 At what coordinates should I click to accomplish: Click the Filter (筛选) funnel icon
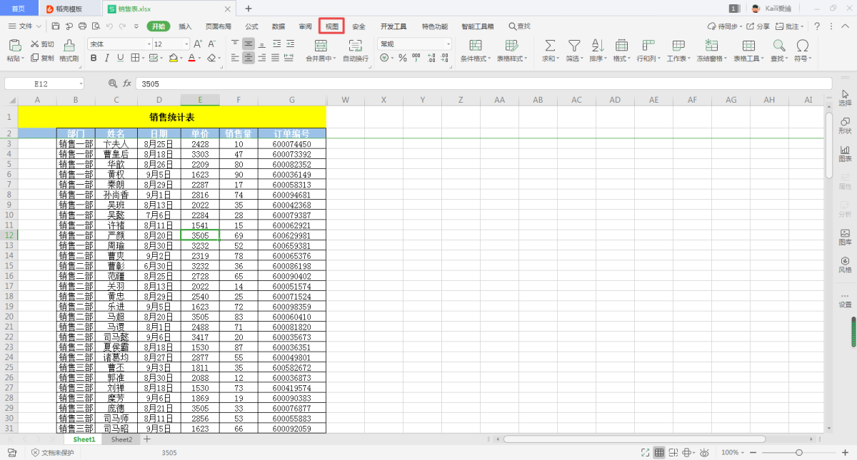(573, 46)
